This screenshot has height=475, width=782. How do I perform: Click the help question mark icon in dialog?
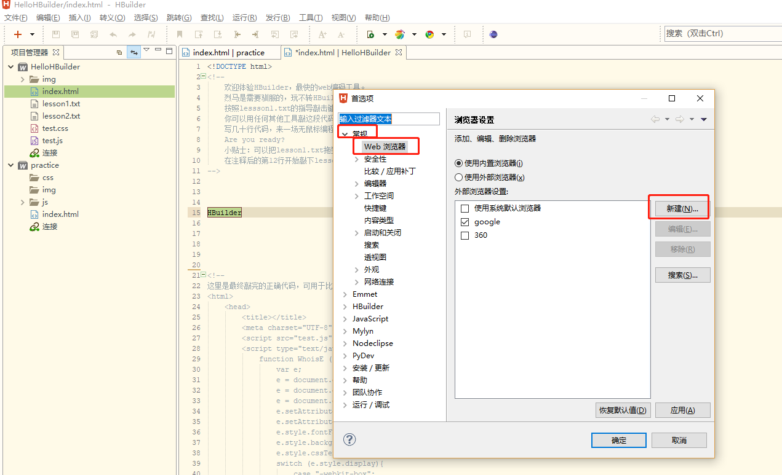[349, 439]
